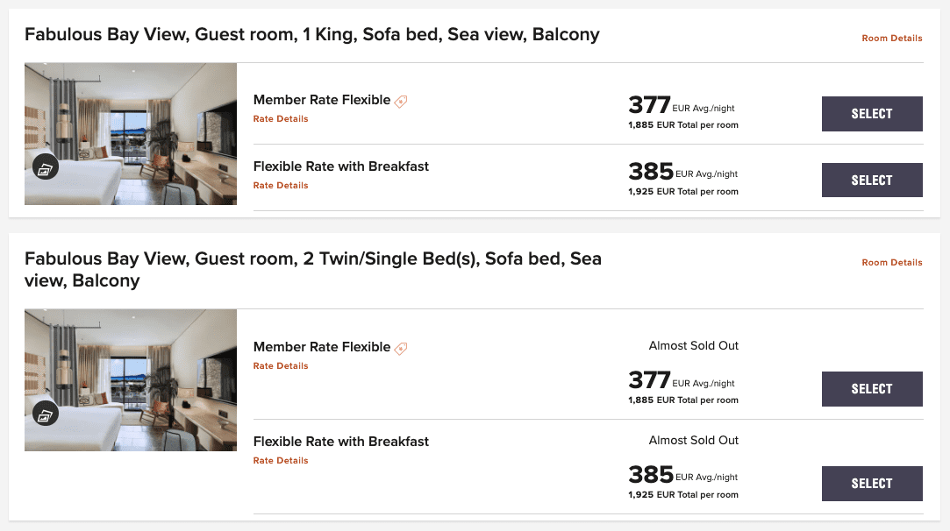
Task: Open photo gallery icon on 1 King room image
Action: (46, 167)
